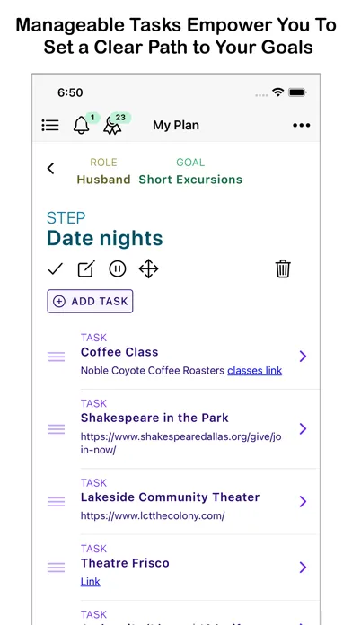
Task: Open Theatre Frisco task details chevron
Action: click(303, 567)
